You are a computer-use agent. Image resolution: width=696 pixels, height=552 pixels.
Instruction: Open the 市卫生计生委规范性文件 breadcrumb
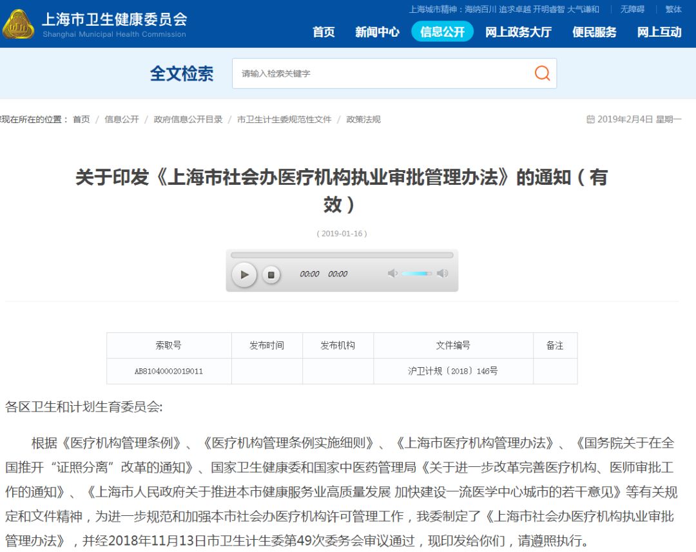[x=284, y=119]
